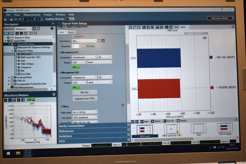The width and height of the screenshot is (246, 164).
Task: Toggle Microphone Ch1 power ON switch
Action: (x=76, y=67)
